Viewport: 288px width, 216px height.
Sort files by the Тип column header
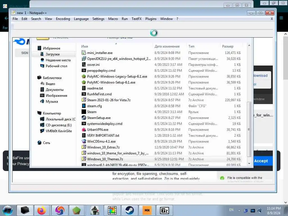(203, 46)
